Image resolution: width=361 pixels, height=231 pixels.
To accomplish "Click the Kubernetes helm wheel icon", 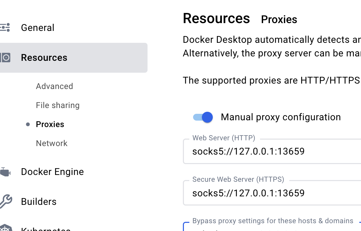I will (x=5, y=228).
